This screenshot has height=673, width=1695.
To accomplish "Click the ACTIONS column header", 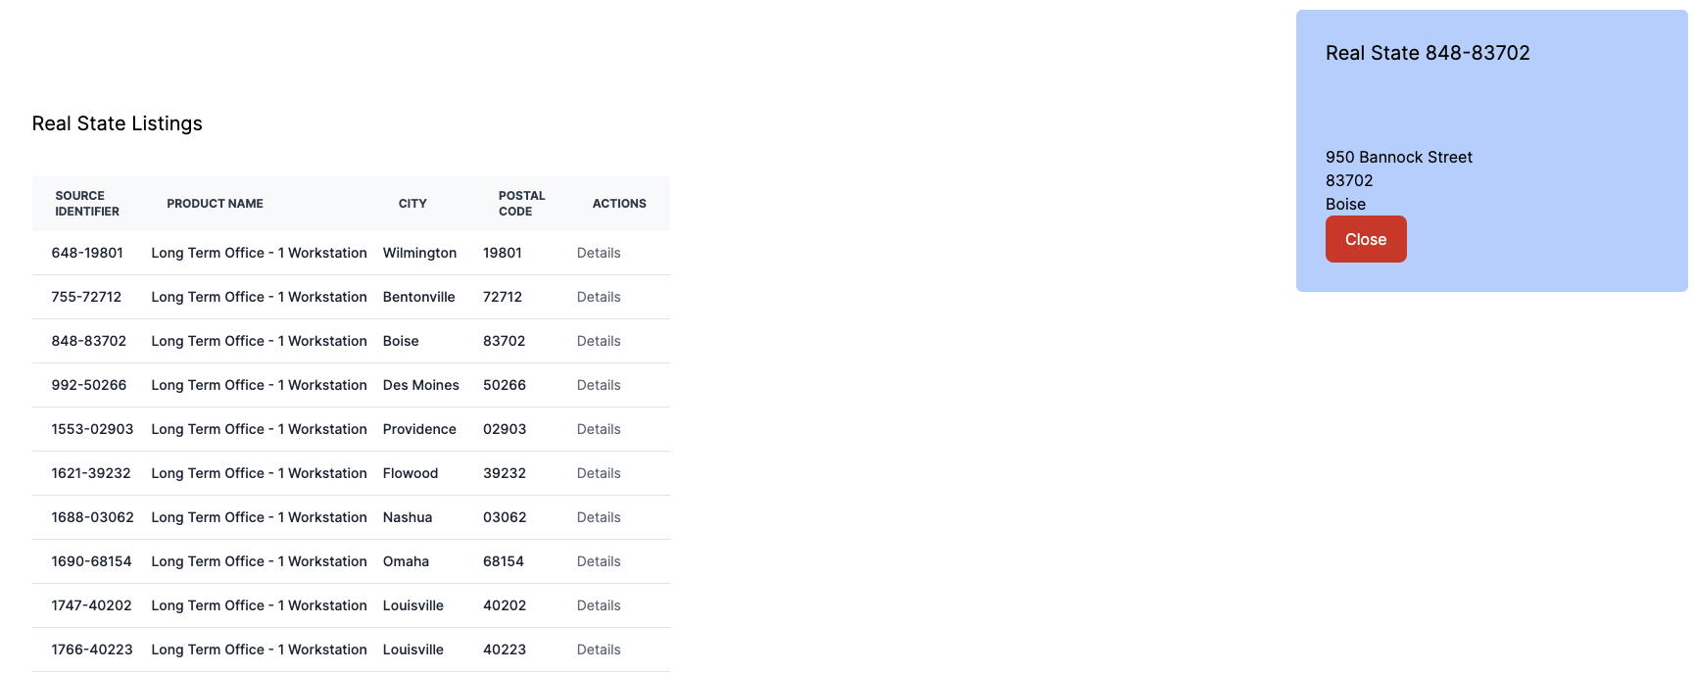I will click(x=619, y=204).
